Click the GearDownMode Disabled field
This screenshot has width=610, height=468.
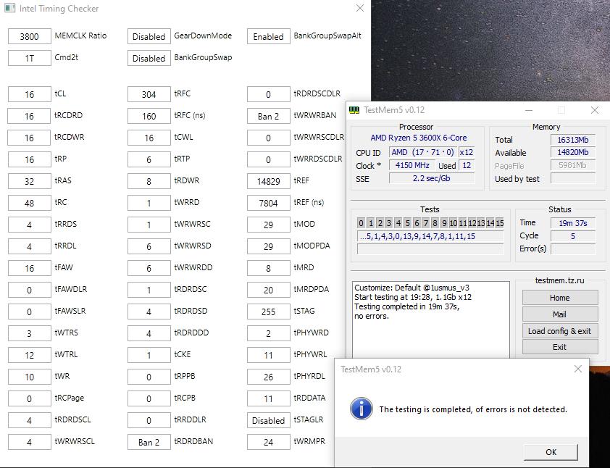click(x=149, y=36)
